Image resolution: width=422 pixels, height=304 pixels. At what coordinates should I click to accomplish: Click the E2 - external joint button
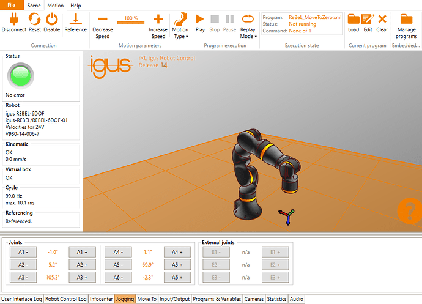coord(216,265)
